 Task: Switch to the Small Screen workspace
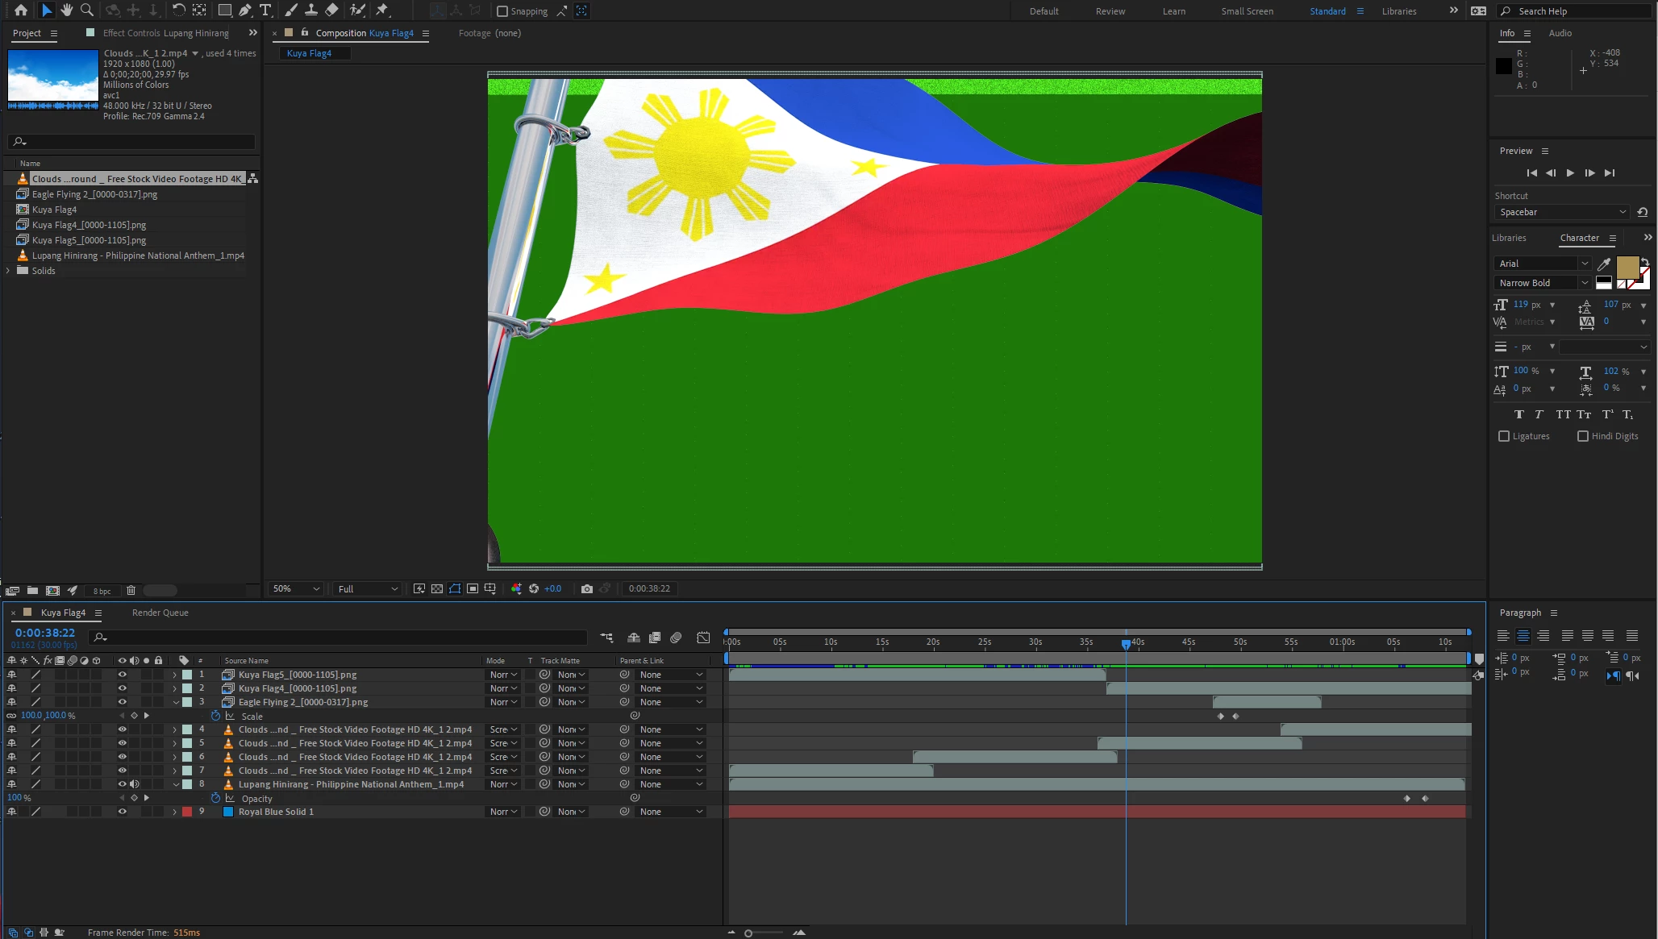tap(1247, 11)
